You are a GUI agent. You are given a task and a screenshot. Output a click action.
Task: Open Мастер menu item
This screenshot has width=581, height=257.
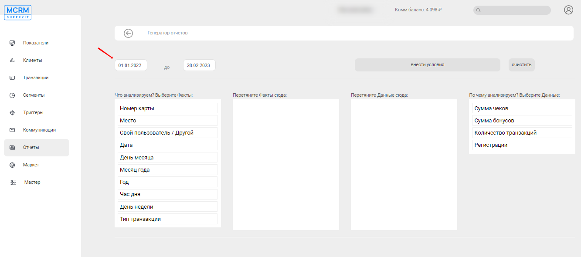pos(32,182)
